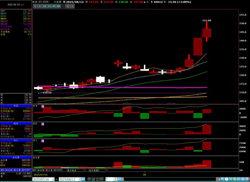
Task: Click the pencil drawing tool icon
Action: (247, 179)
